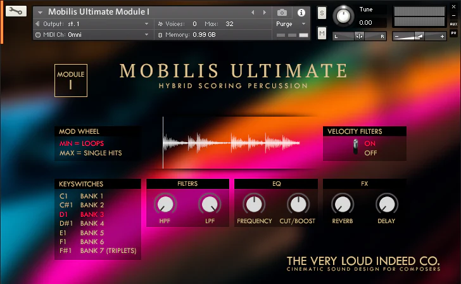This screenshot has height=284, width=461.
Task: Click the MIN = LOOPS mod wheel text
Action: click(82, 143)
